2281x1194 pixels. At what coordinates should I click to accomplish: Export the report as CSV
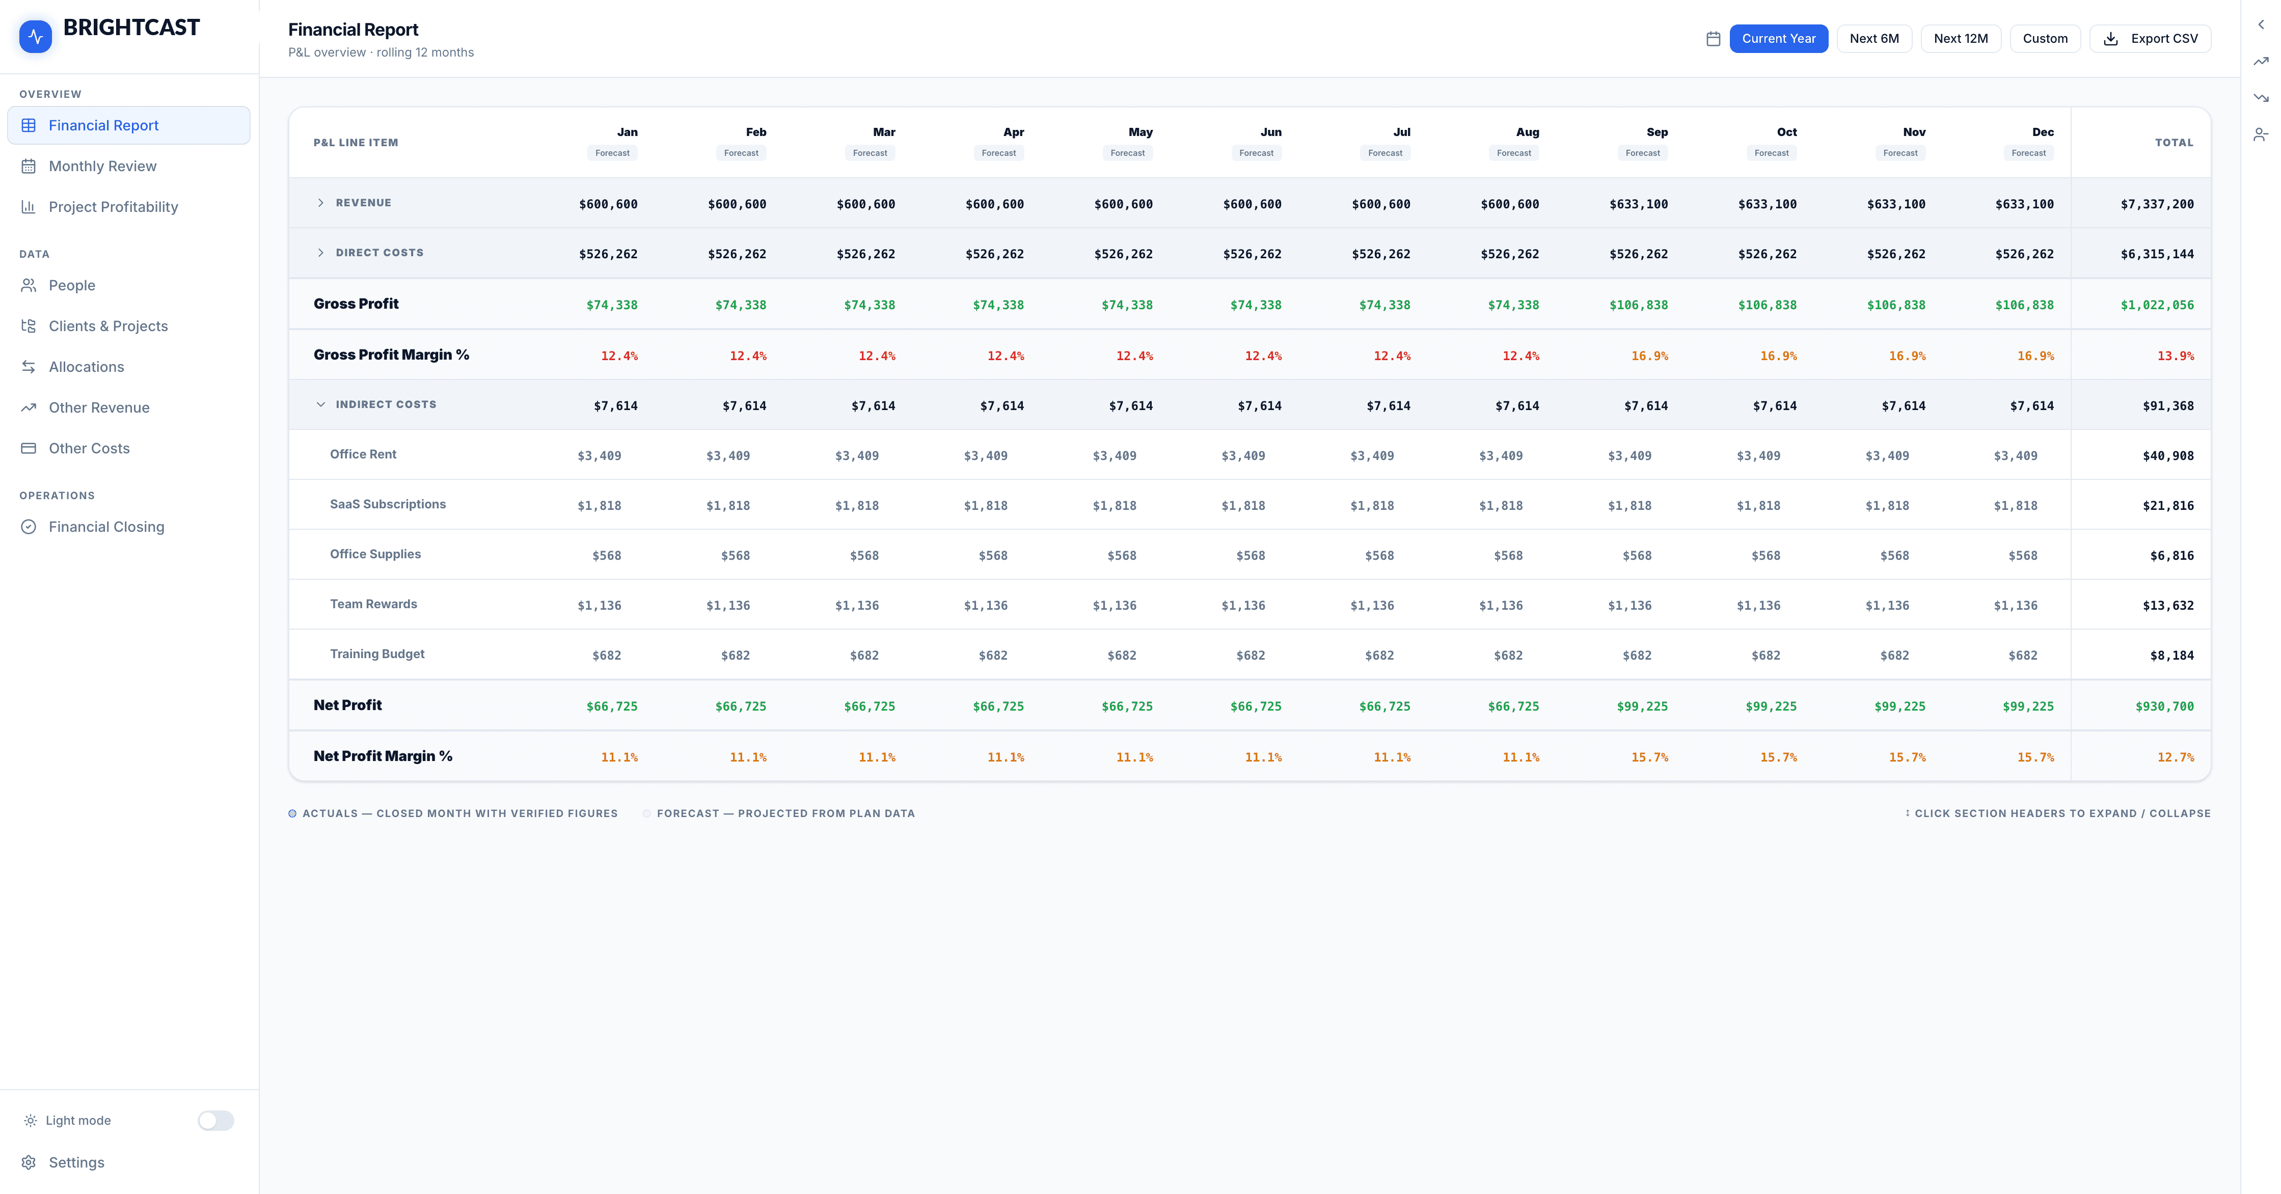coord(2150,39)
